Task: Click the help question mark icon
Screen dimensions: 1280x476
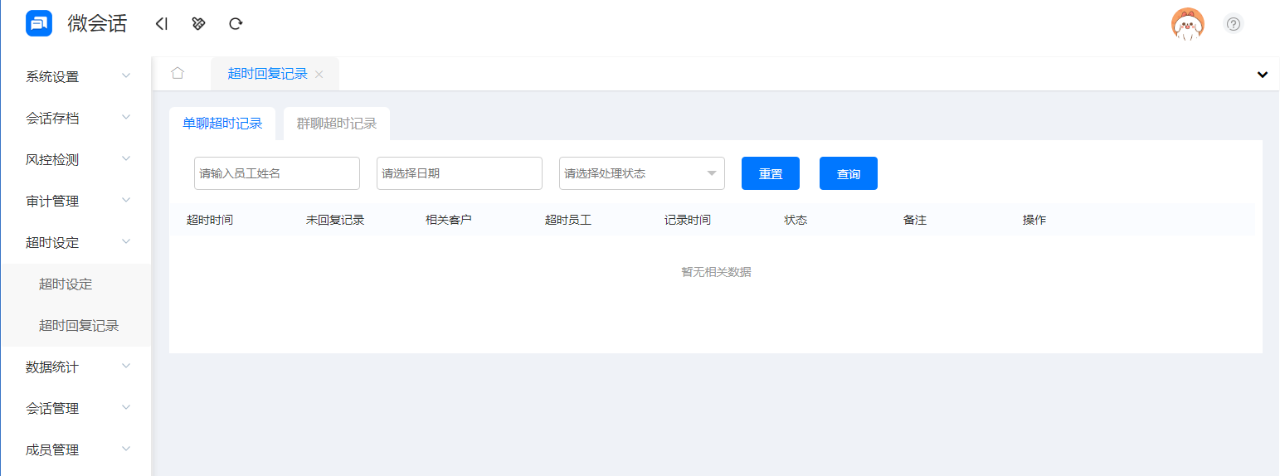Action: click(x=1234, y=24)
